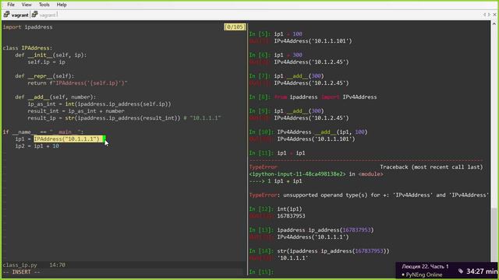Click the Out[13] IPv4Address('10.1.1.1') result
The height and width of the screenshot is (280, 499).
(313, 236)
